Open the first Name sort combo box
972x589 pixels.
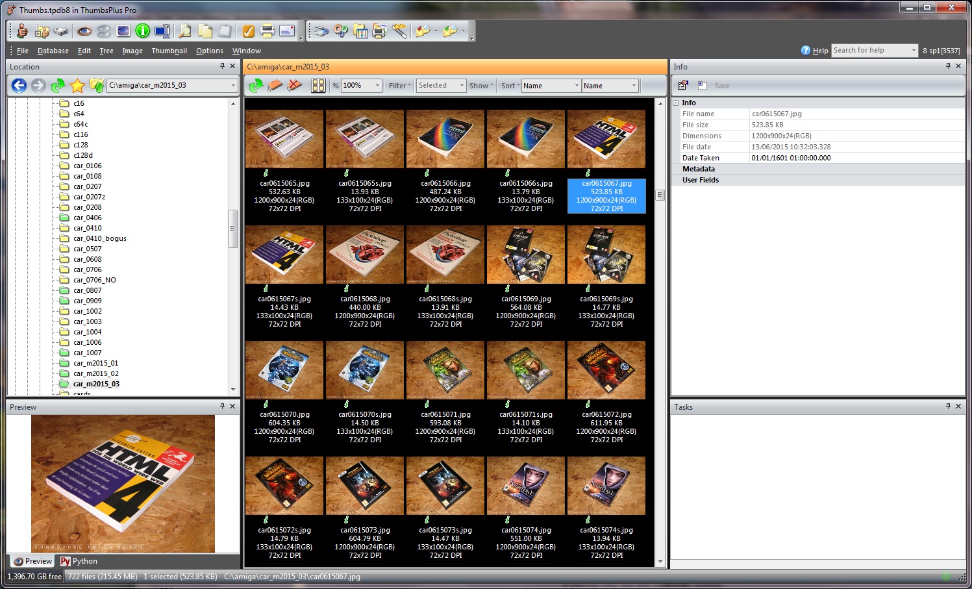click(x=551, y=86)
